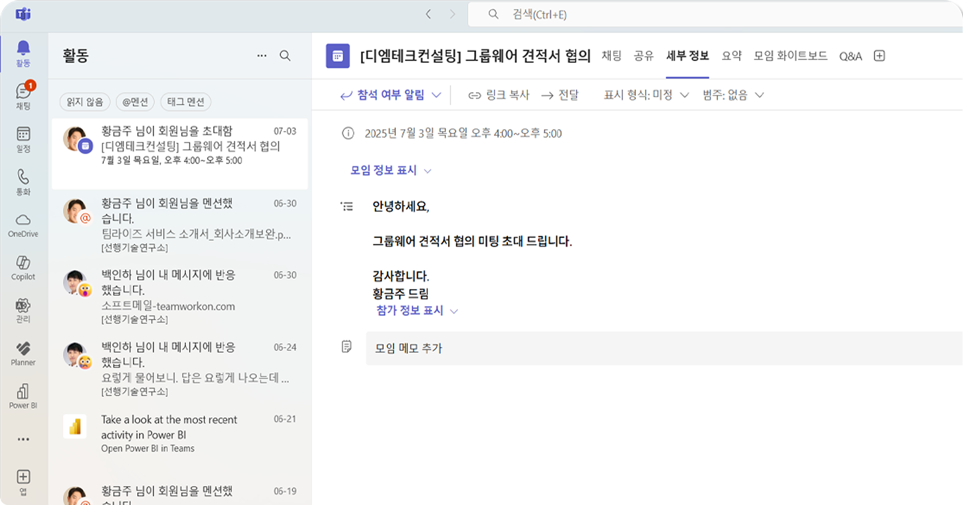Click the 전달 forward button
This screenshot has height=505, width=963.
560,95
